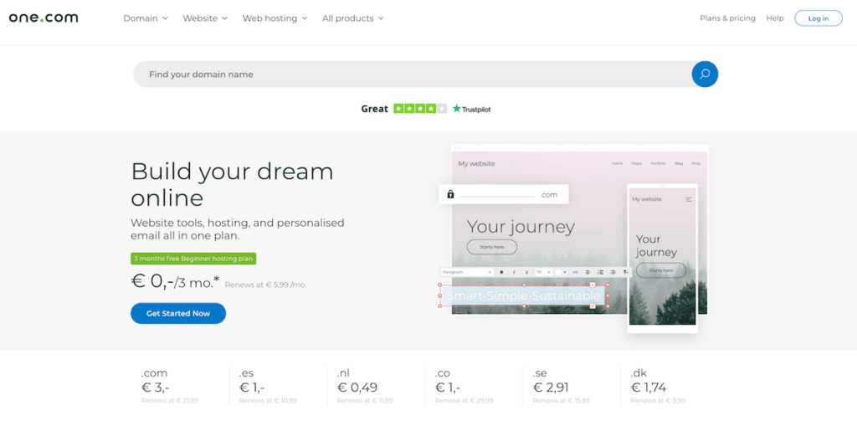Click the padlock icon in hero illustration
Screen dimensions: 857x421
click(450, 194)
